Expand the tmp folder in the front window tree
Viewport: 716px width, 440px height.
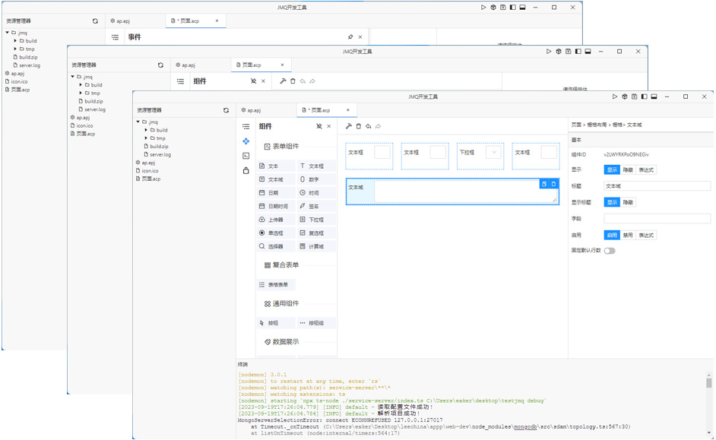146,138
